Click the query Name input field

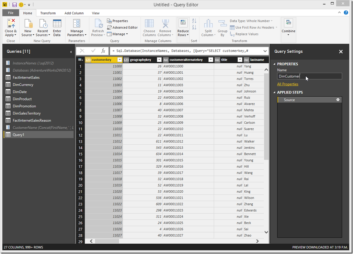click(309, 76)
